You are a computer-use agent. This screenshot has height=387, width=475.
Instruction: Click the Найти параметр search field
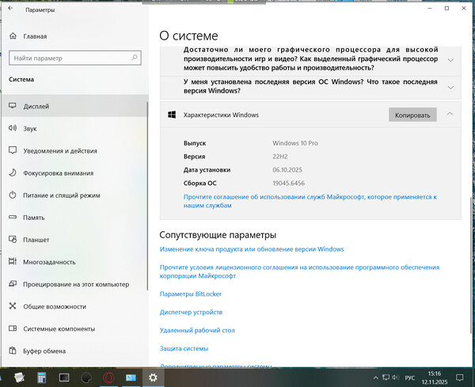tap(75, 58)
